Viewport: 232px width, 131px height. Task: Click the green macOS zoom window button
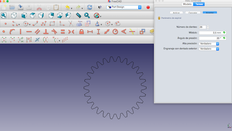coord(7,1)
